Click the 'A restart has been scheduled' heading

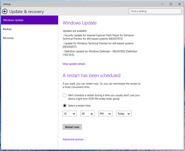91,75
